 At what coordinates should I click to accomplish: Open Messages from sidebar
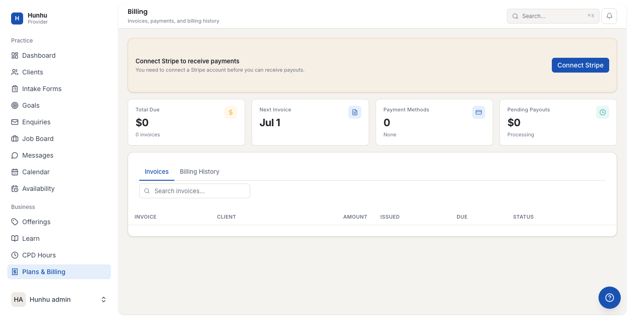[x=59, y=155]
